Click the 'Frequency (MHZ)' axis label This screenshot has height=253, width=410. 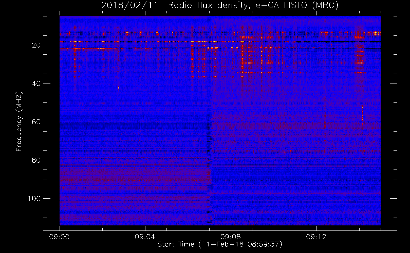[x=19, y=121]
